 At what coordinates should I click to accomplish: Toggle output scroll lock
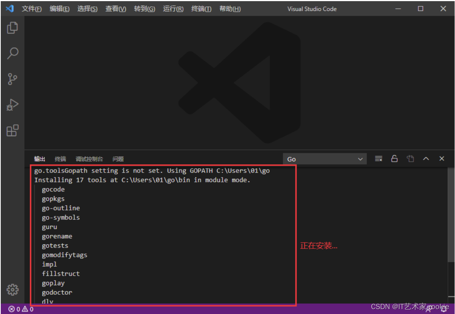tap(394, 159)
